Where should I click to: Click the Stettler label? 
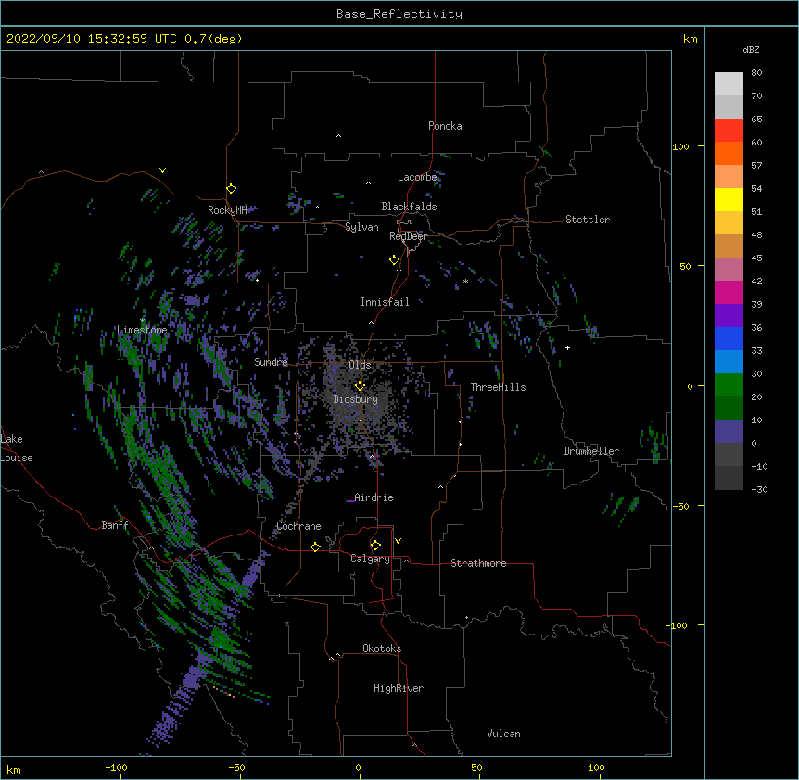pos(588,220)
